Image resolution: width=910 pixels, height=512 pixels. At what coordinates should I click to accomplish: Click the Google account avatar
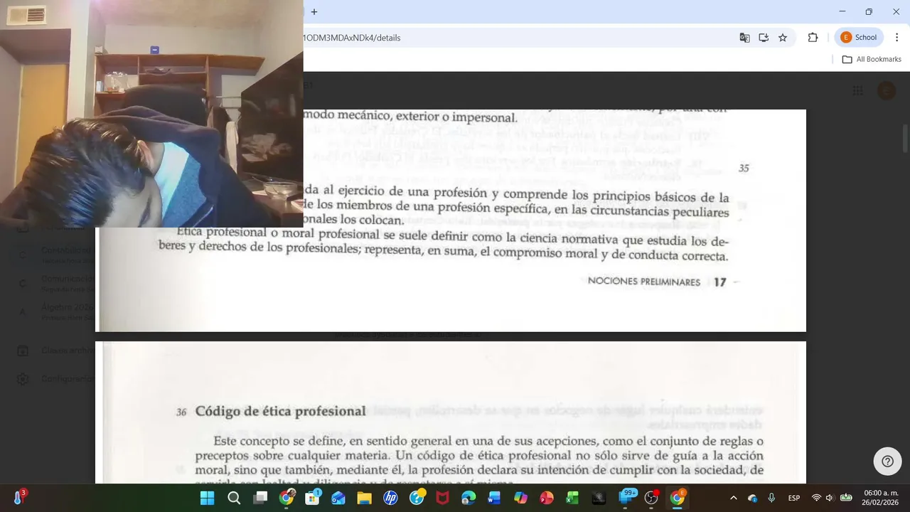tap(886, 90)
